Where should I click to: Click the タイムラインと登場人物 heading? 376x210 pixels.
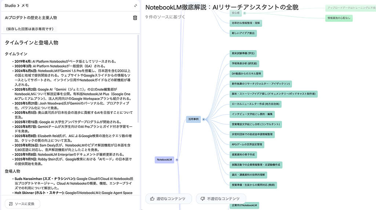pos(32,42)
